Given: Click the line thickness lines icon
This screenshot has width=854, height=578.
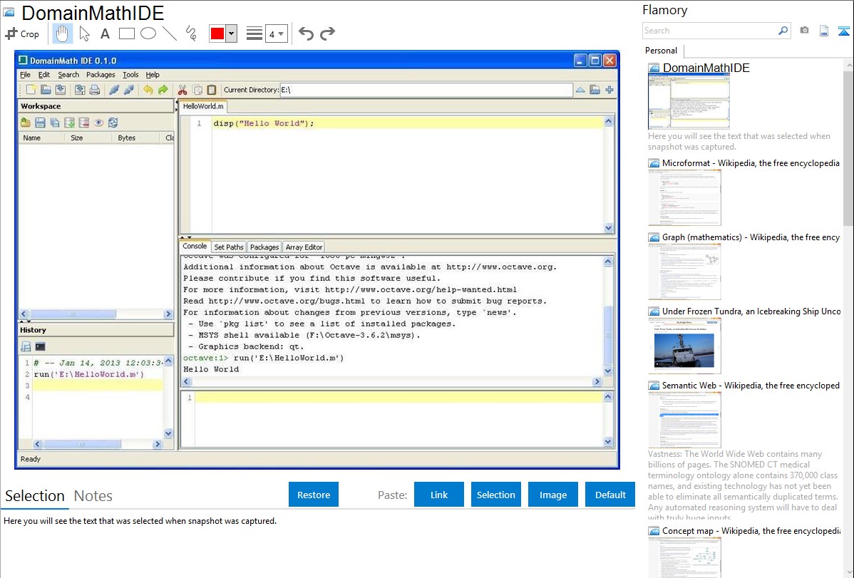Looking at the screenshot, I should click(254, 33).
